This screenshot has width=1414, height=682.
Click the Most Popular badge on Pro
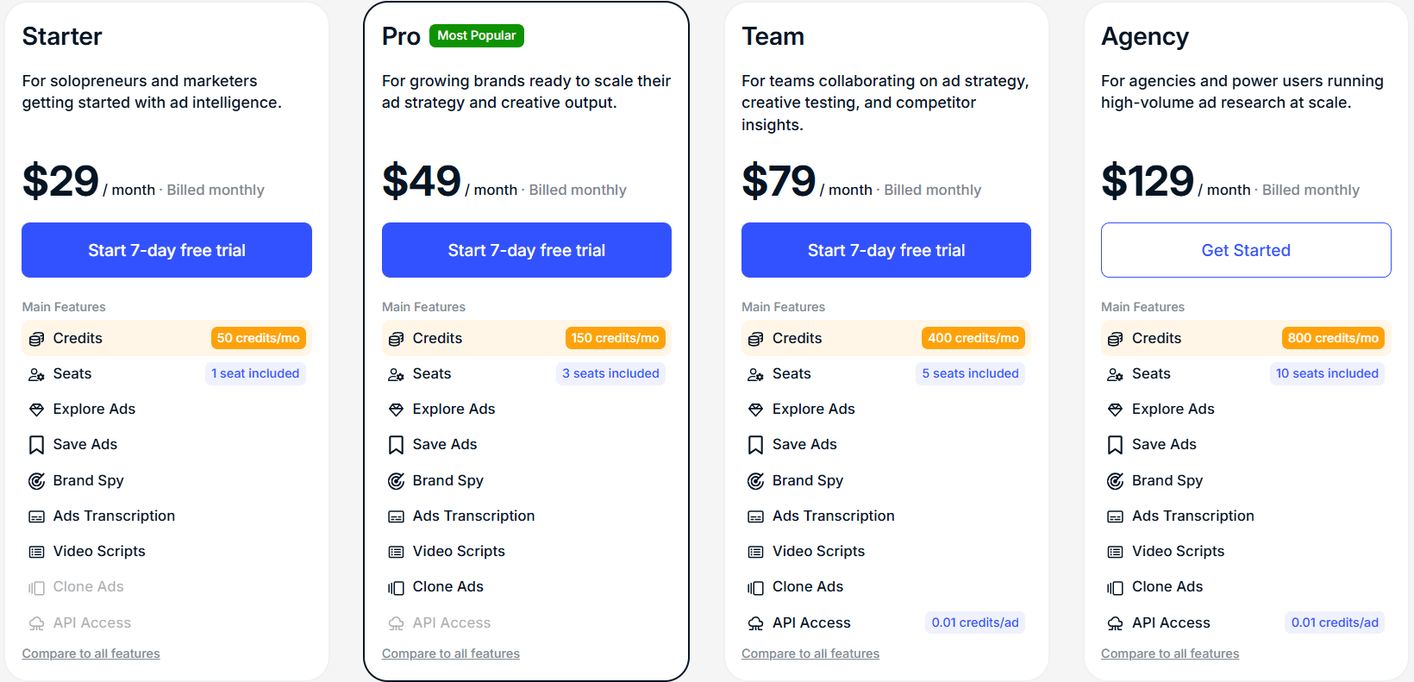[476, 35]
